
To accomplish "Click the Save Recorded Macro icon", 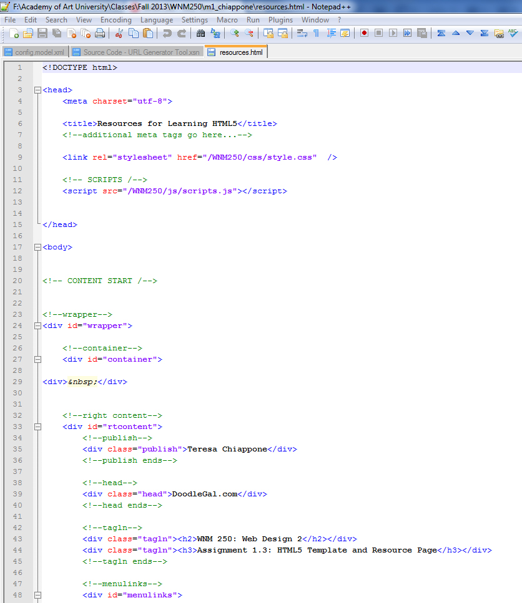I will [x=422, y=34].
